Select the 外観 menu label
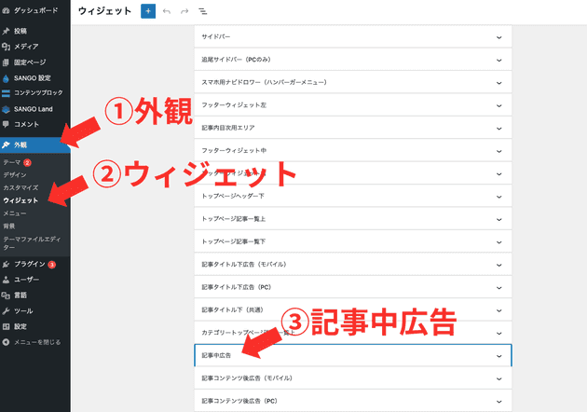 (x=20, y=145)
